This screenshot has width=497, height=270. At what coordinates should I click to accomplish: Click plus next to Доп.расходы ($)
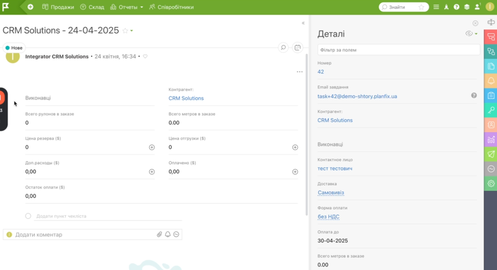[x=152, y=172]
